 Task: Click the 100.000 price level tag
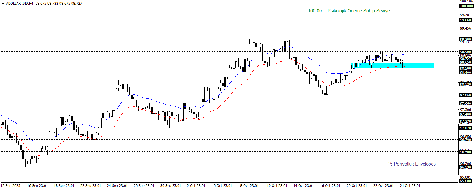[466, 6]
